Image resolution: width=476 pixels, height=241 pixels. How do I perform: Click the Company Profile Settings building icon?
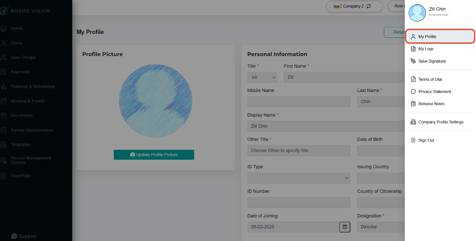pyautogui.click(x=413, y=122)
